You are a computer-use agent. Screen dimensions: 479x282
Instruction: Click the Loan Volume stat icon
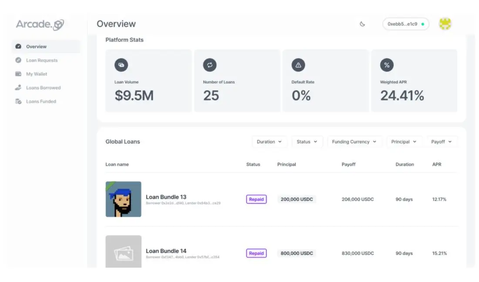121,65
